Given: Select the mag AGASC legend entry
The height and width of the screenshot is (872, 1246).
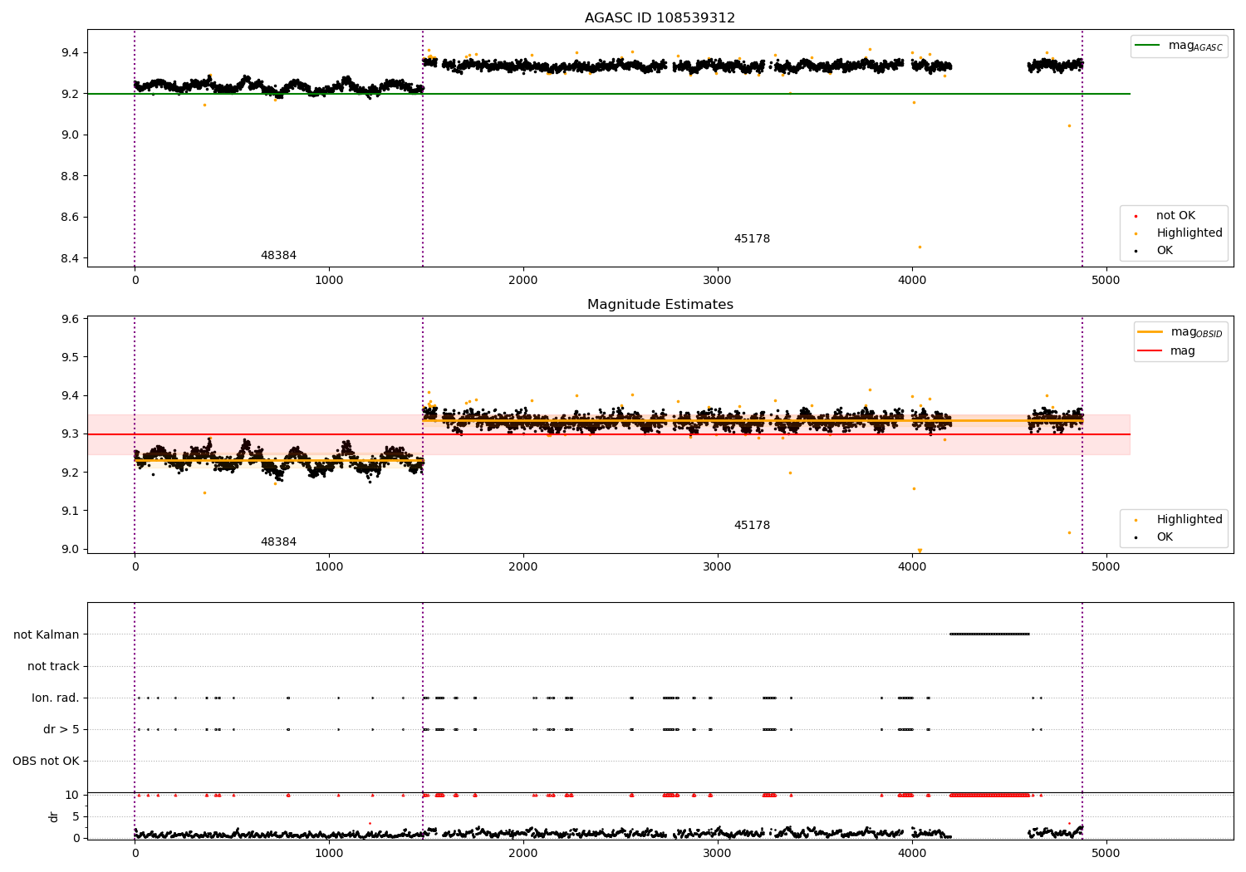Looking at the screenshot, I should (1179, 46).
